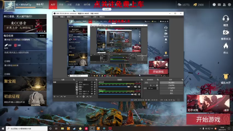Toggle lock on 文本 (GDI+) 5 source
The width and height of the screenshot is (233, 131).
point(95,84)
